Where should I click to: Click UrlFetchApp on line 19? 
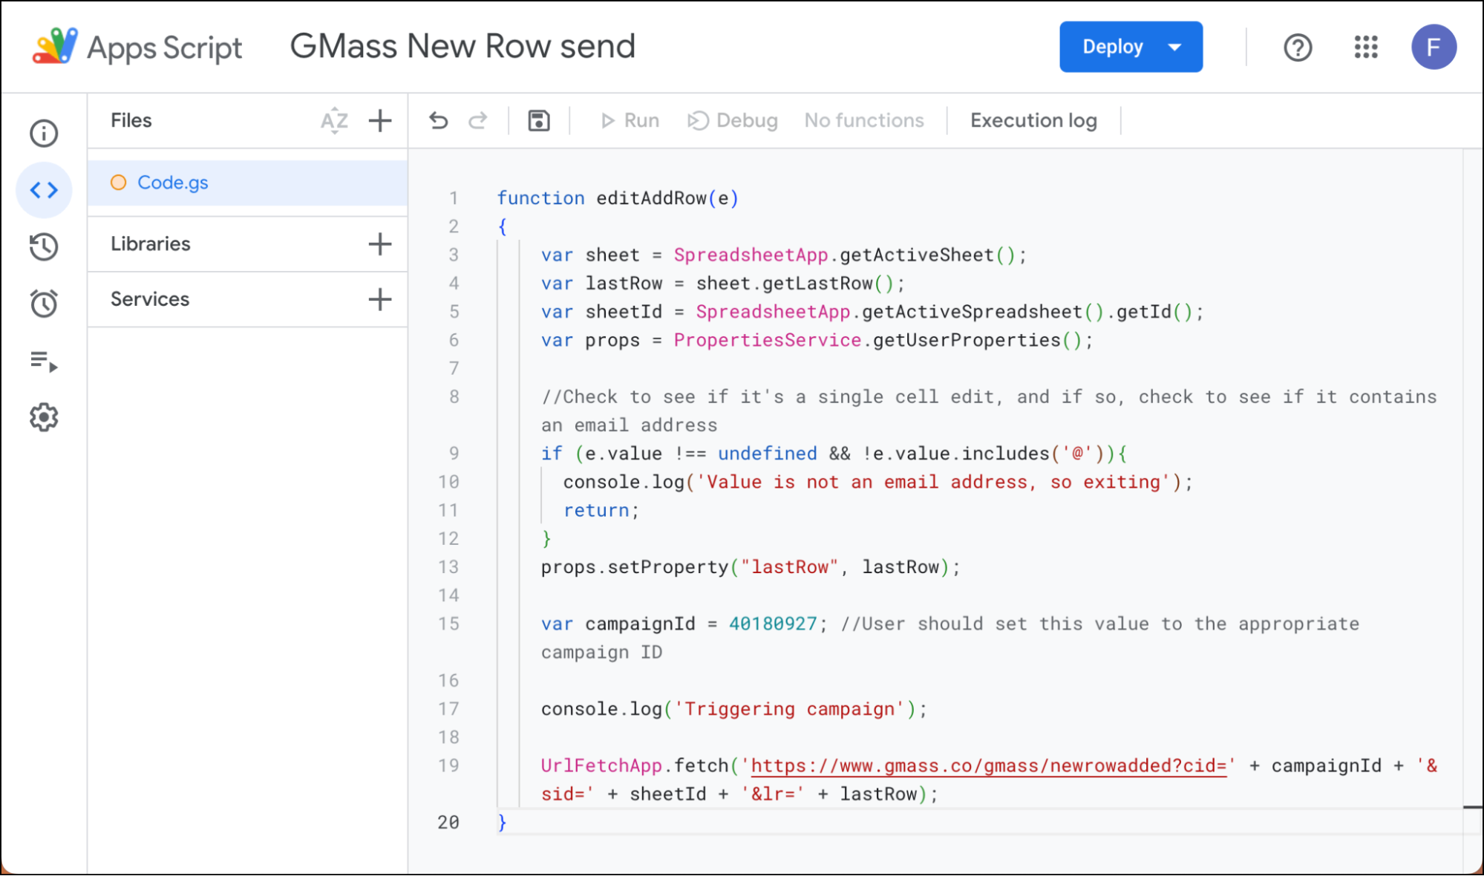click(601, 765)
